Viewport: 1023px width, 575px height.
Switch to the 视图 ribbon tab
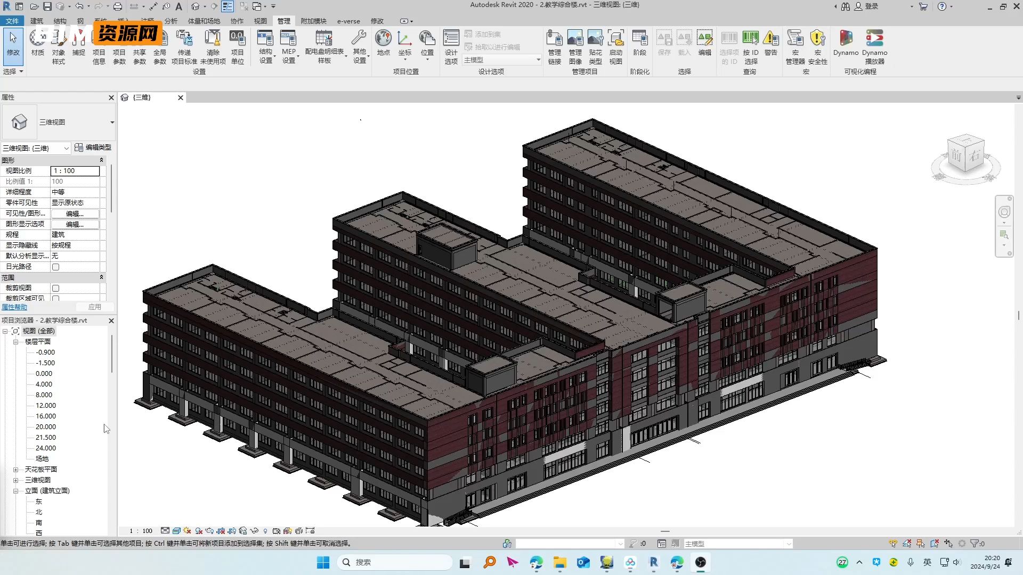260,21
